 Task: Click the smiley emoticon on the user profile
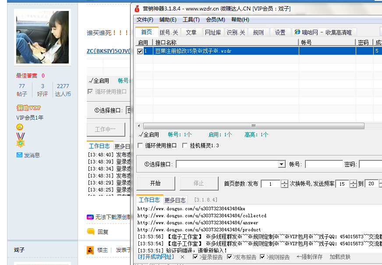(19, 127)
